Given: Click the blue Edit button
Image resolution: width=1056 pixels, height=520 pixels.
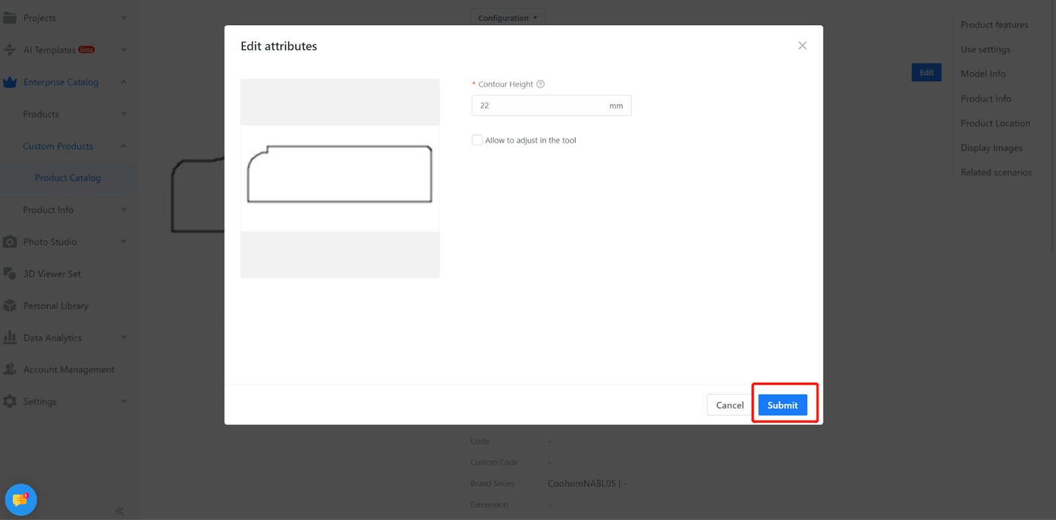Looking at the screenshot, I should click(927, 73).
